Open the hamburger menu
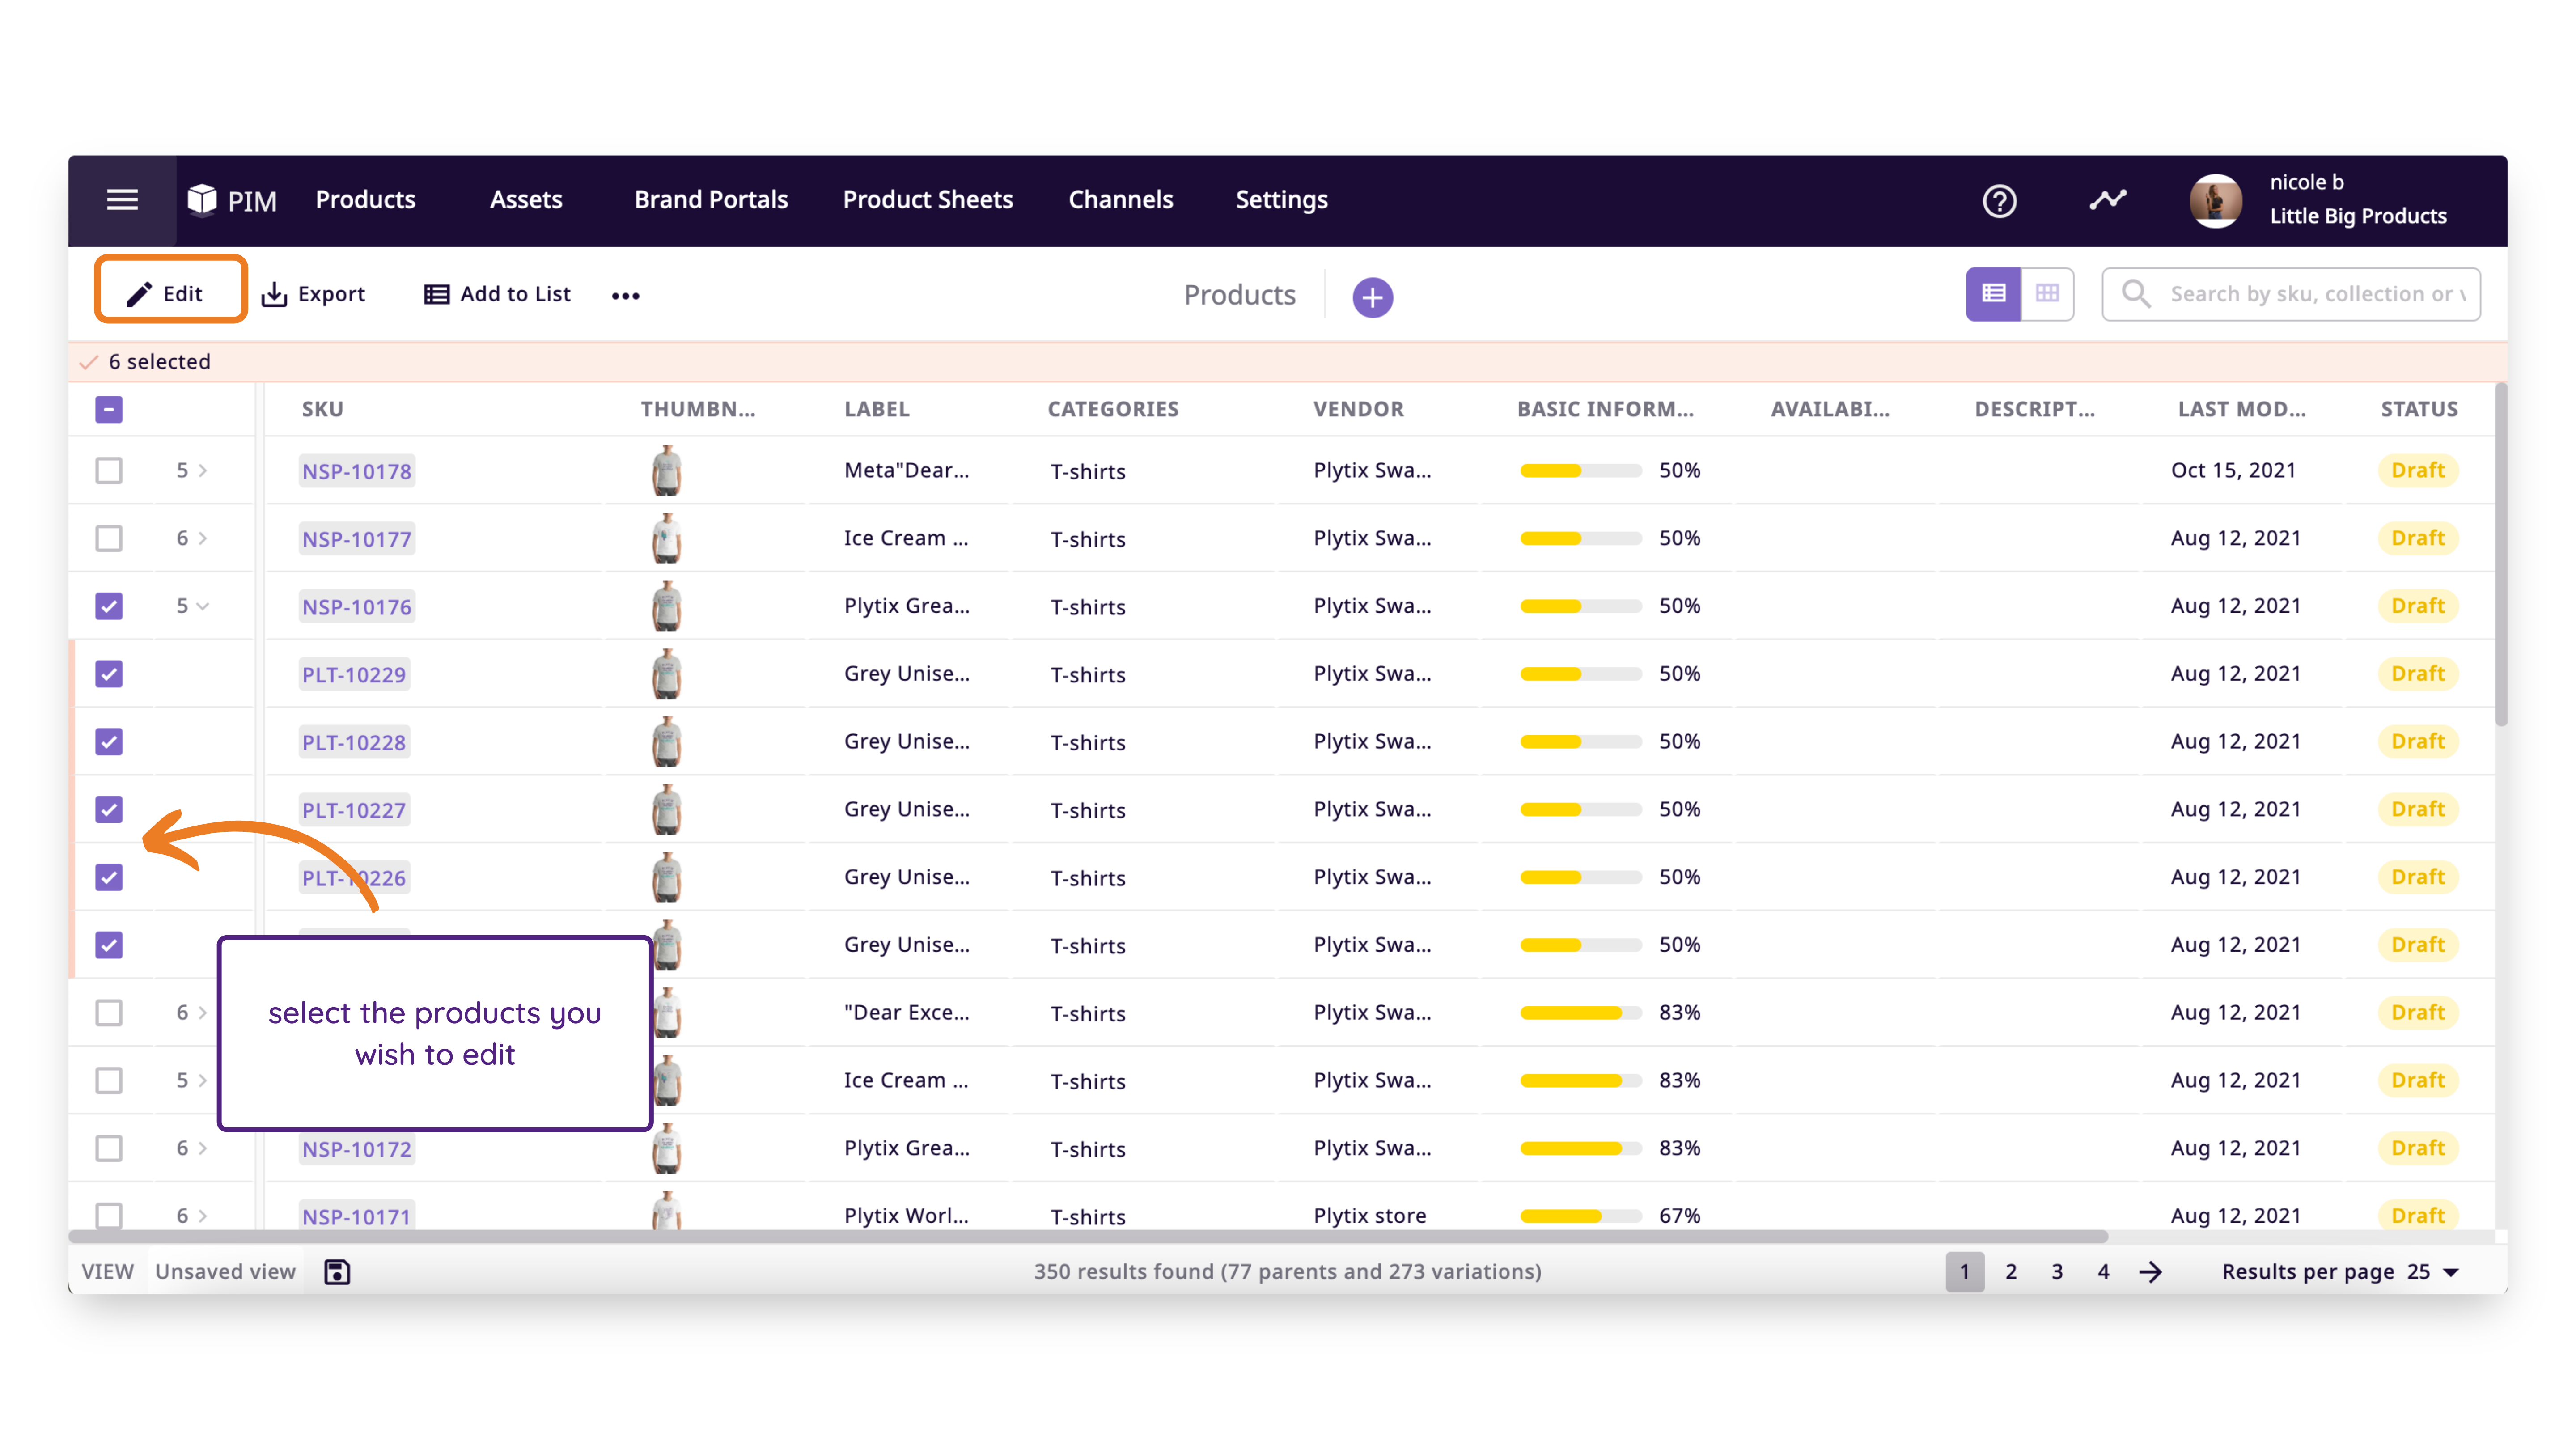Image resolution: width=2576 pixels, height=1449 pixels. click(x=122, y=200)
